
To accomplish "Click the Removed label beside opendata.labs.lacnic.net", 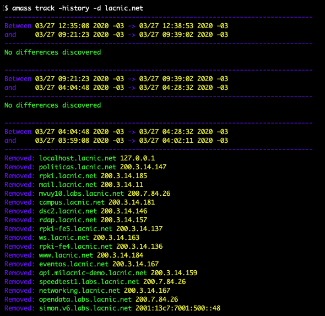I will click(x=20, y=299).
